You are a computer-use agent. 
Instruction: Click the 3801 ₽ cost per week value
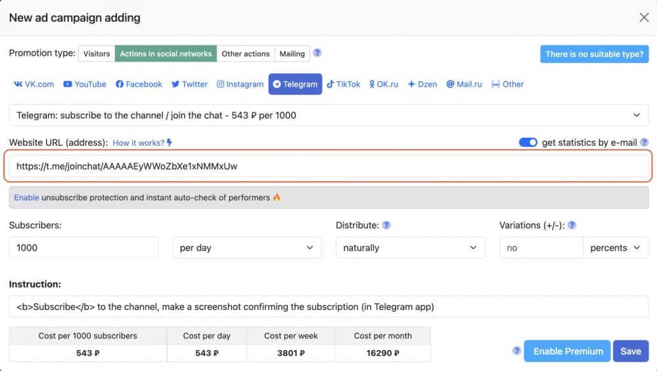tap(291, 353)
